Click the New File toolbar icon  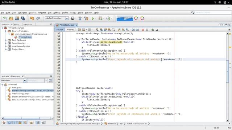coord(5,18)
